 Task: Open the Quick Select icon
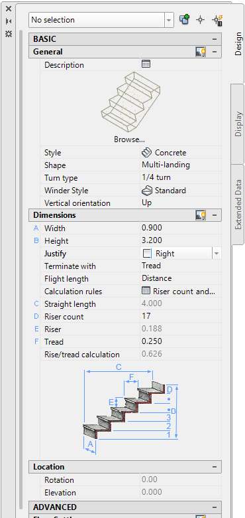coord(217,20)
